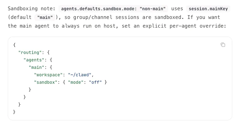Click the words "group/channel sessions"
The image size is (240, 125).
(x=102, y=17)
